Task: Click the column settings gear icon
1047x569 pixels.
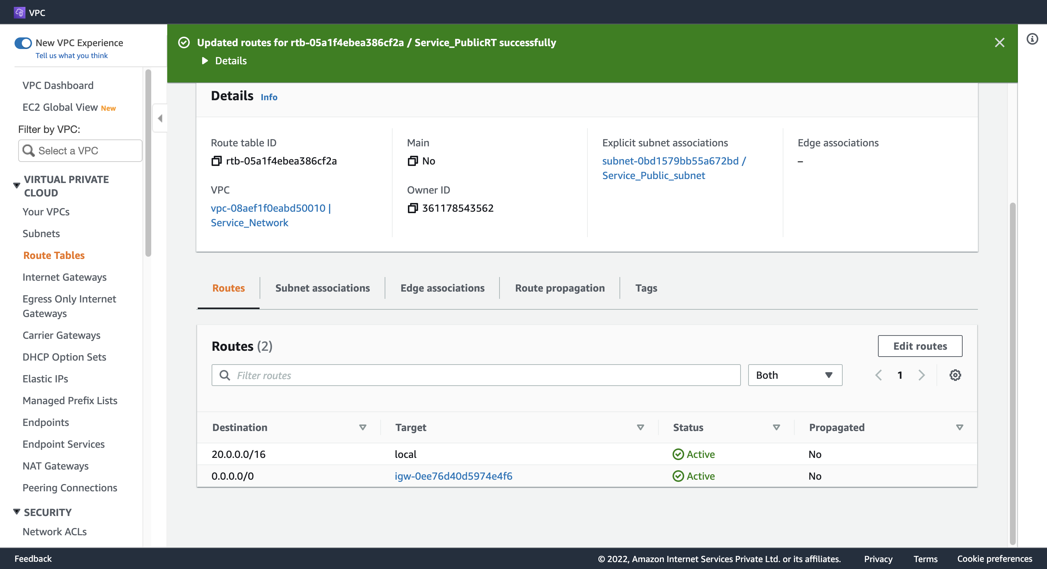Action: tap(955, 375)
